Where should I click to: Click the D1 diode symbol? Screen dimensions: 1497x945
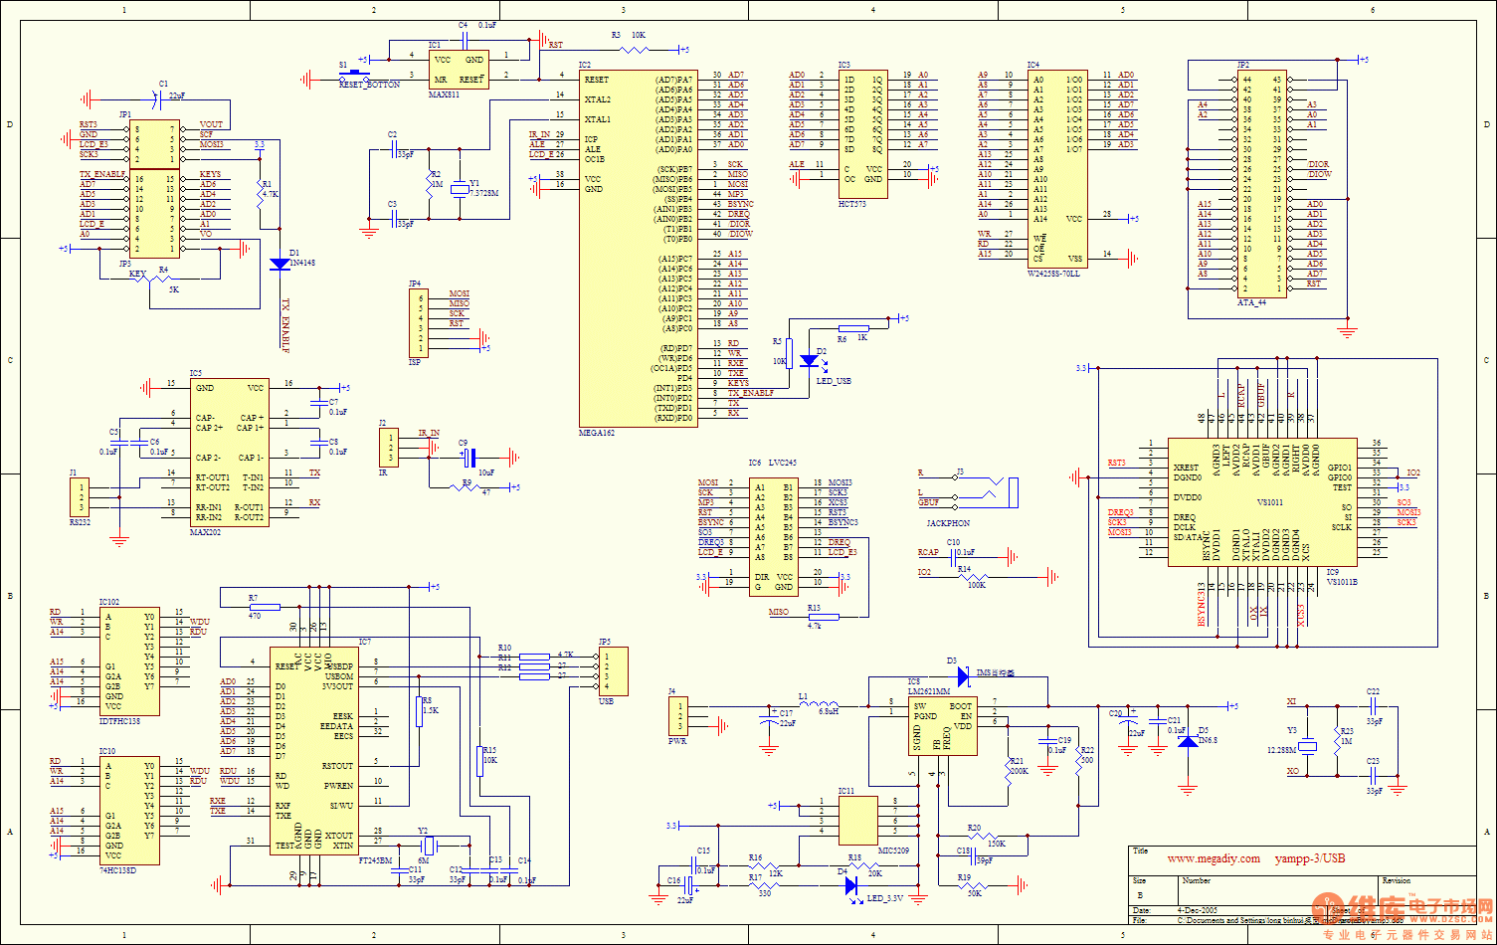click(x=280, y=264)
